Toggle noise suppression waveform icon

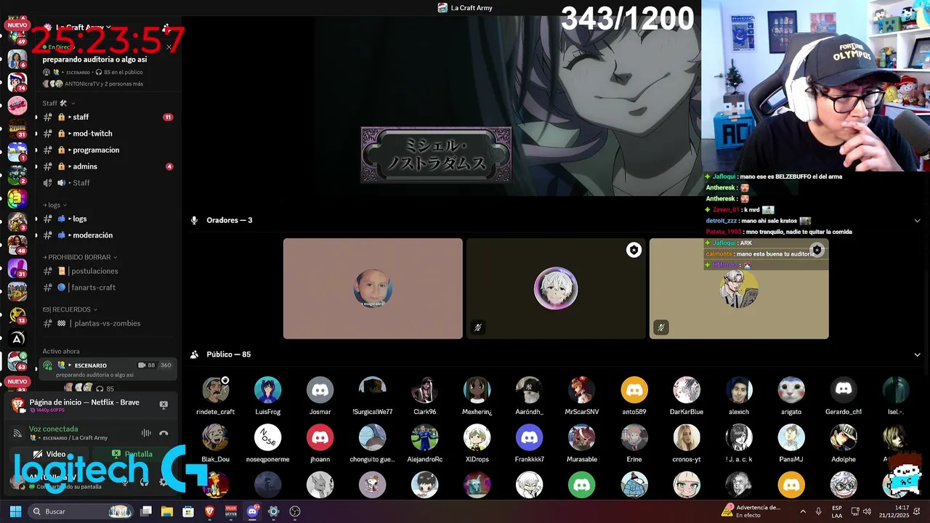coord(146,433)
